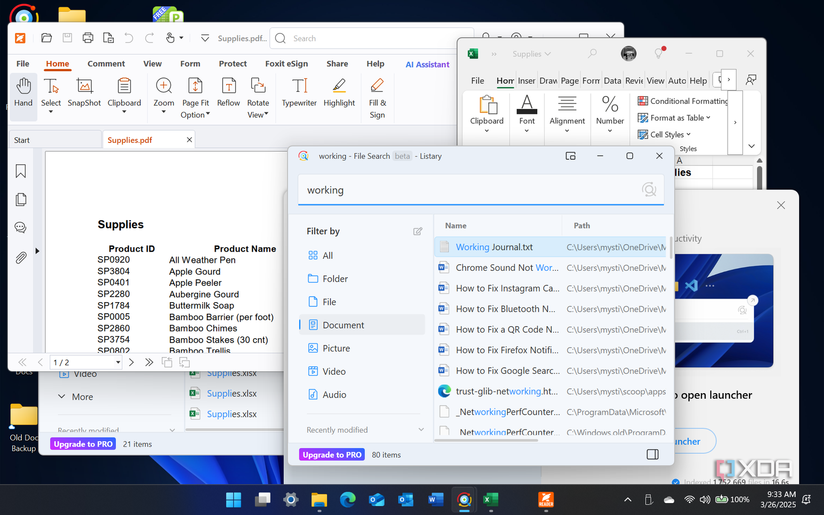The width and height of the screenshot is (824, 515).
Task: Open the Fill & Sign tool
Action: tap(377, 97)
